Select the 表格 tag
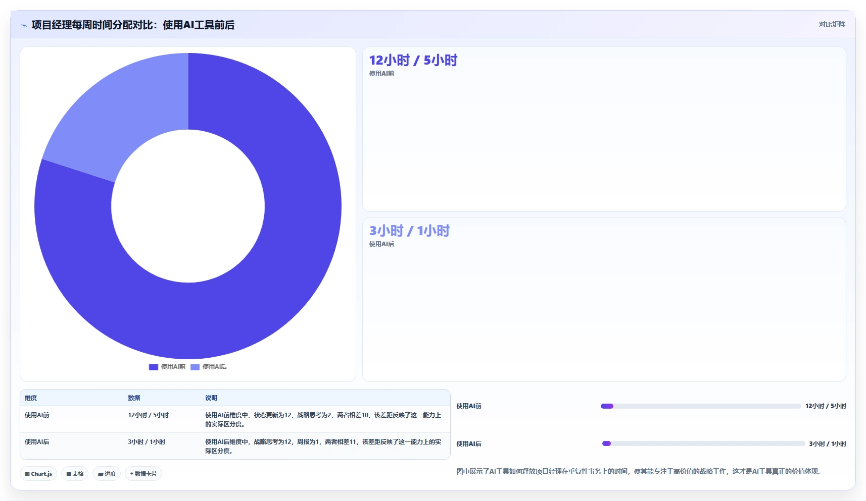The image size is (866, 501). [75, 474]
